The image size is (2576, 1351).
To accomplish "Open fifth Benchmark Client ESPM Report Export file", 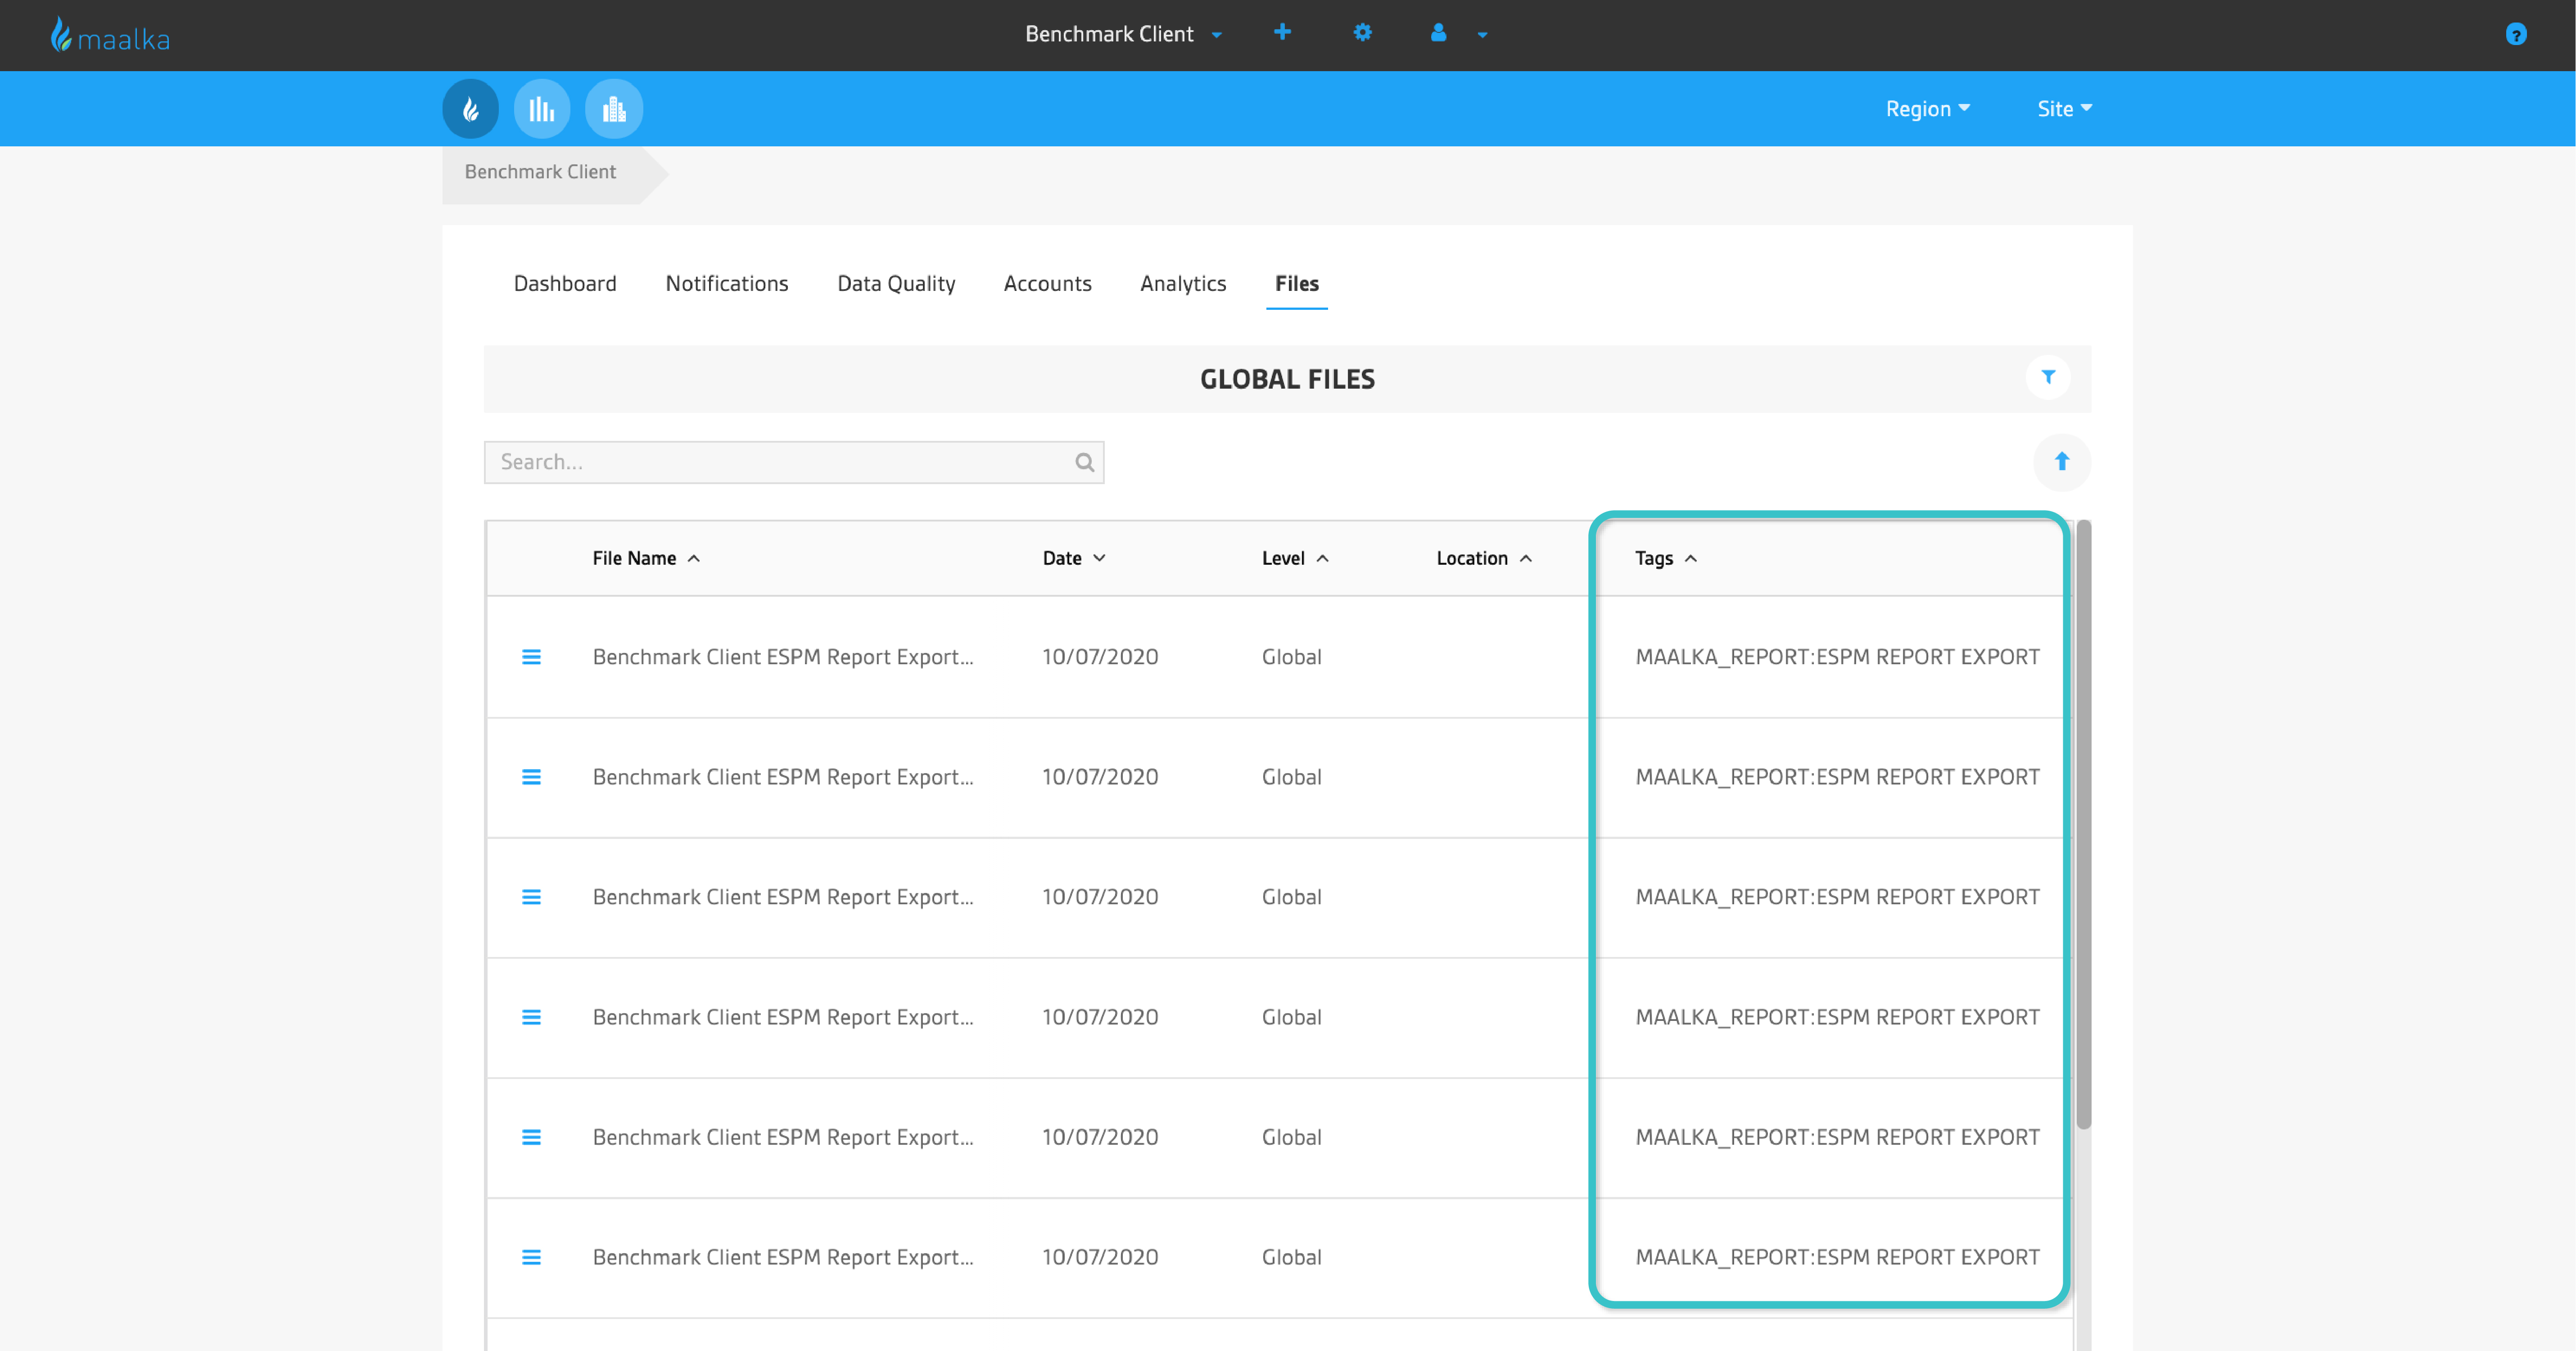I will pyautogui.click(x=783, y=1137).
